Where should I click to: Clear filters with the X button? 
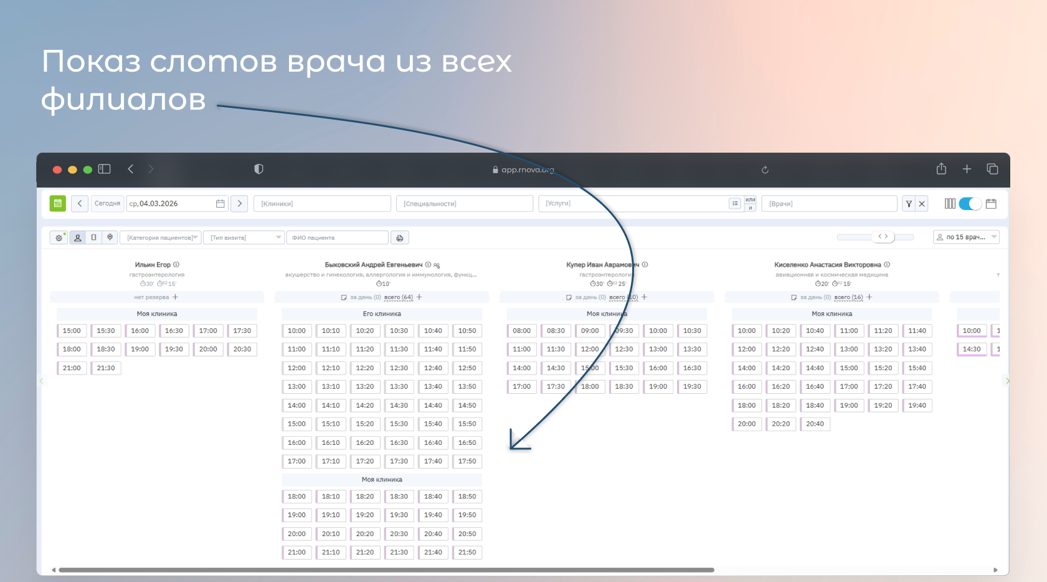coord(922,204)
